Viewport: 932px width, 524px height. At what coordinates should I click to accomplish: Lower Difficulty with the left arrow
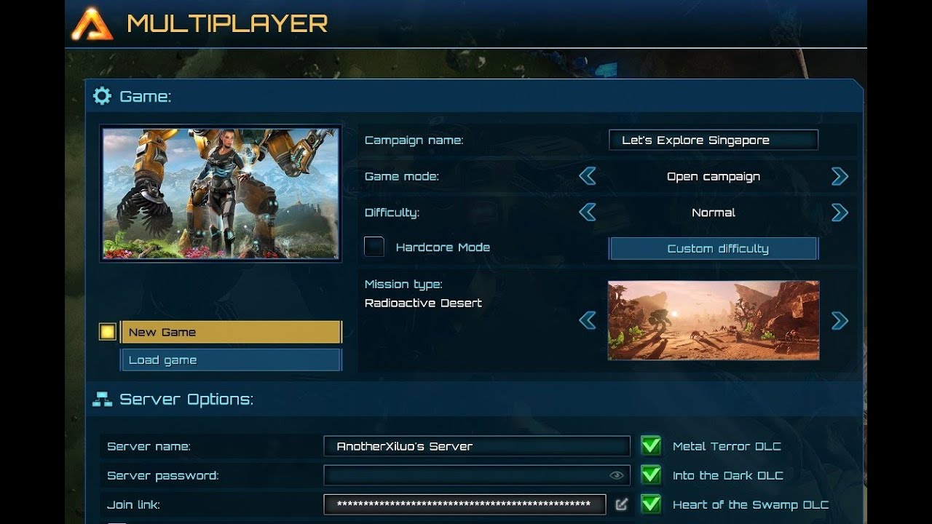588,213
